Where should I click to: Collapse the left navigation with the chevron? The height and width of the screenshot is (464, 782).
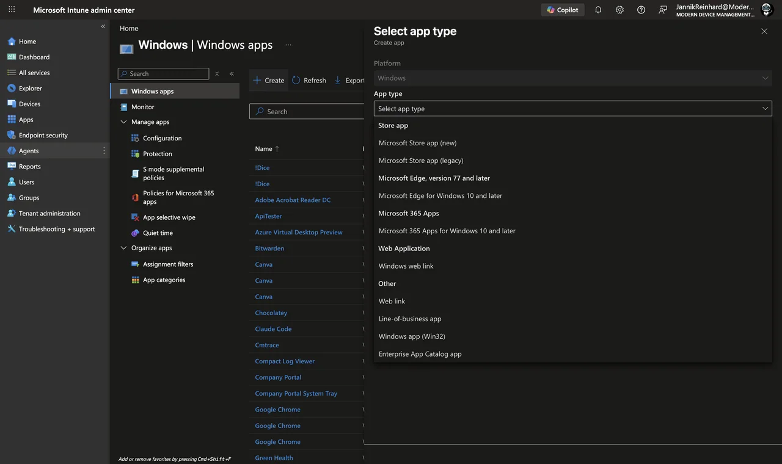(x=103, y=26)
